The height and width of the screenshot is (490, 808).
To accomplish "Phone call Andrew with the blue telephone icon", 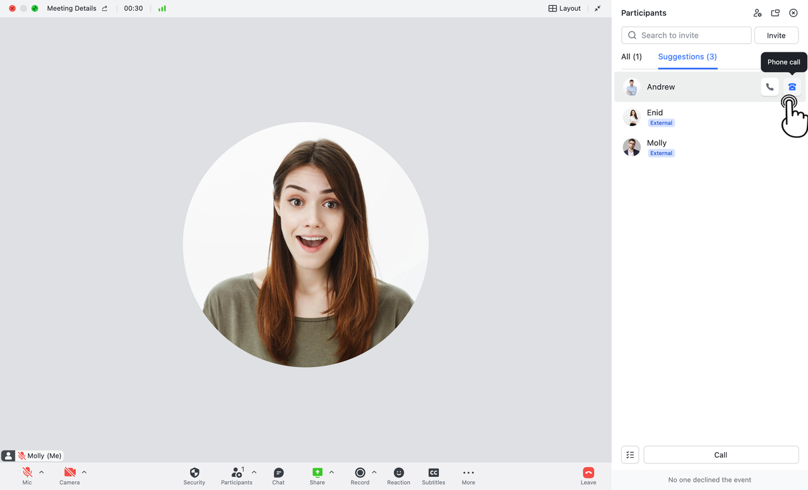I will (x=792, y=87).
